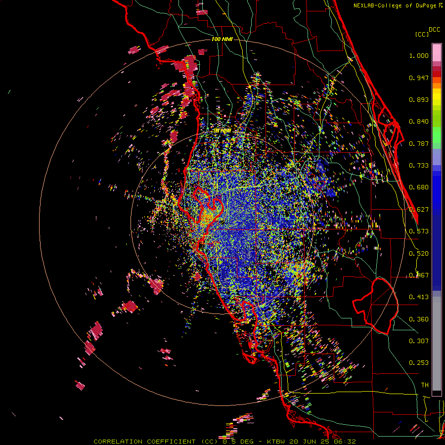This screenshot has width=445, height=445.
Task: Select the 0.680 scale value
Action: (419, 187)
